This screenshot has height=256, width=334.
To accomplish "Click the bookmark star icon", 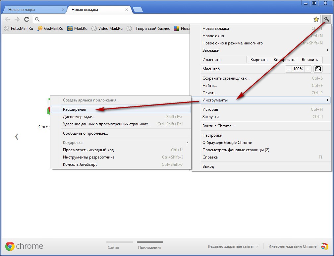I will coord(316,19).
